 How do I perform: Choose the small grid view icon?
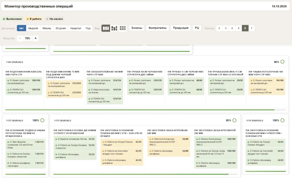click(123, 28)
